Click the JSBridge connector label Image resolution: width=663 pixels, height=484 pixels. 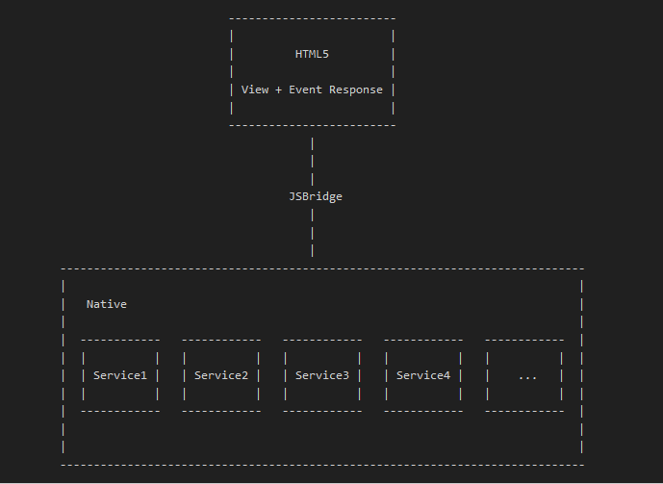pyautogui.click(x=316, y=196)
